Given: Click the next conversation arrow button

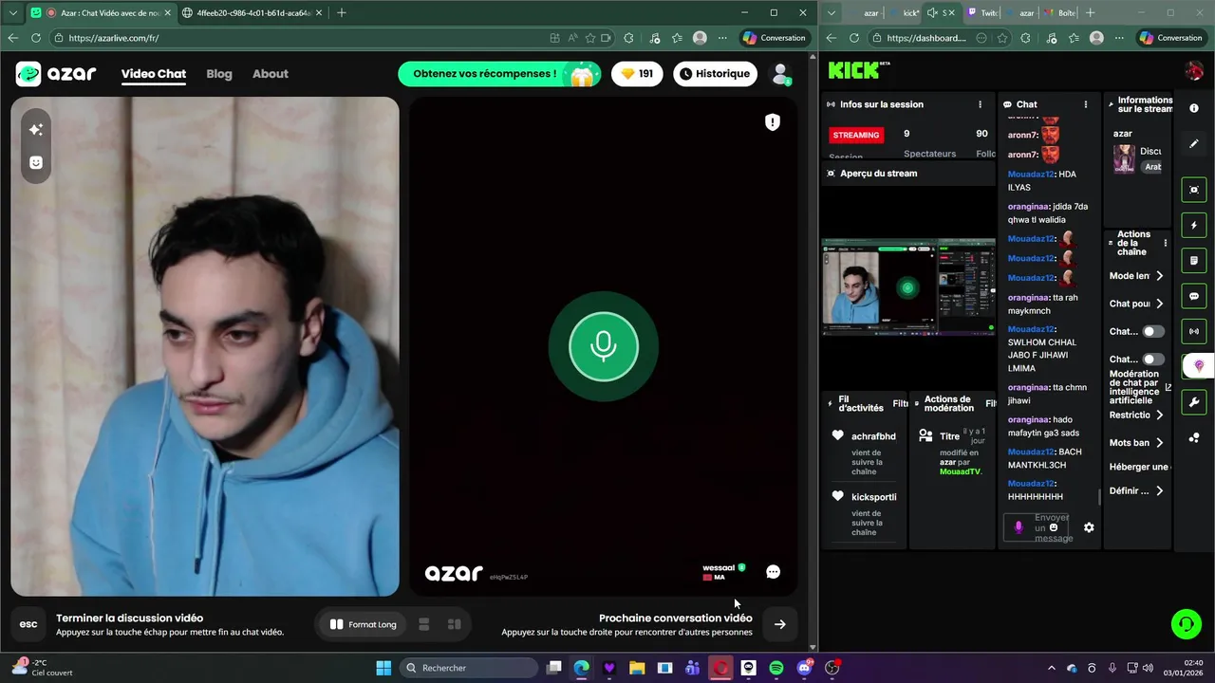Looking at the screenshot, I should [779, 624].
